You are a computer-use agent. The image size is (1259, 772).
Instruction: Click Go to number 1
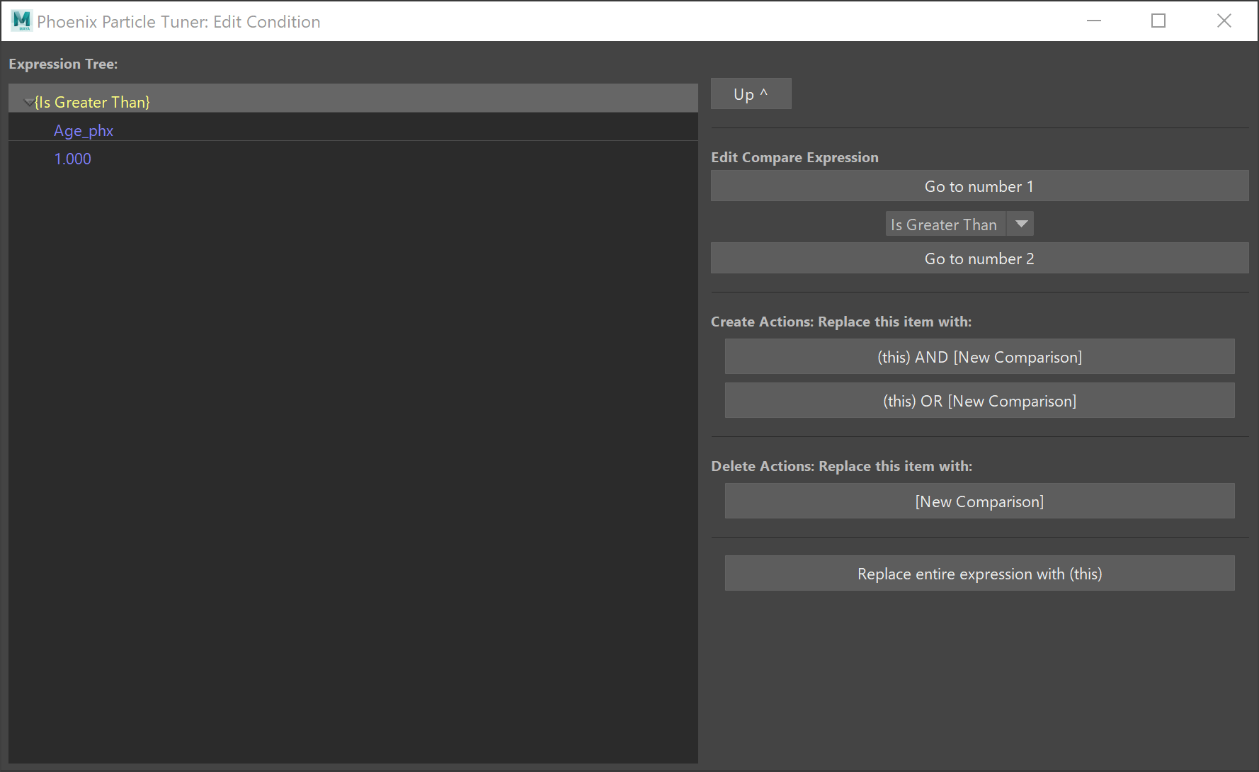tap(980, 186)
